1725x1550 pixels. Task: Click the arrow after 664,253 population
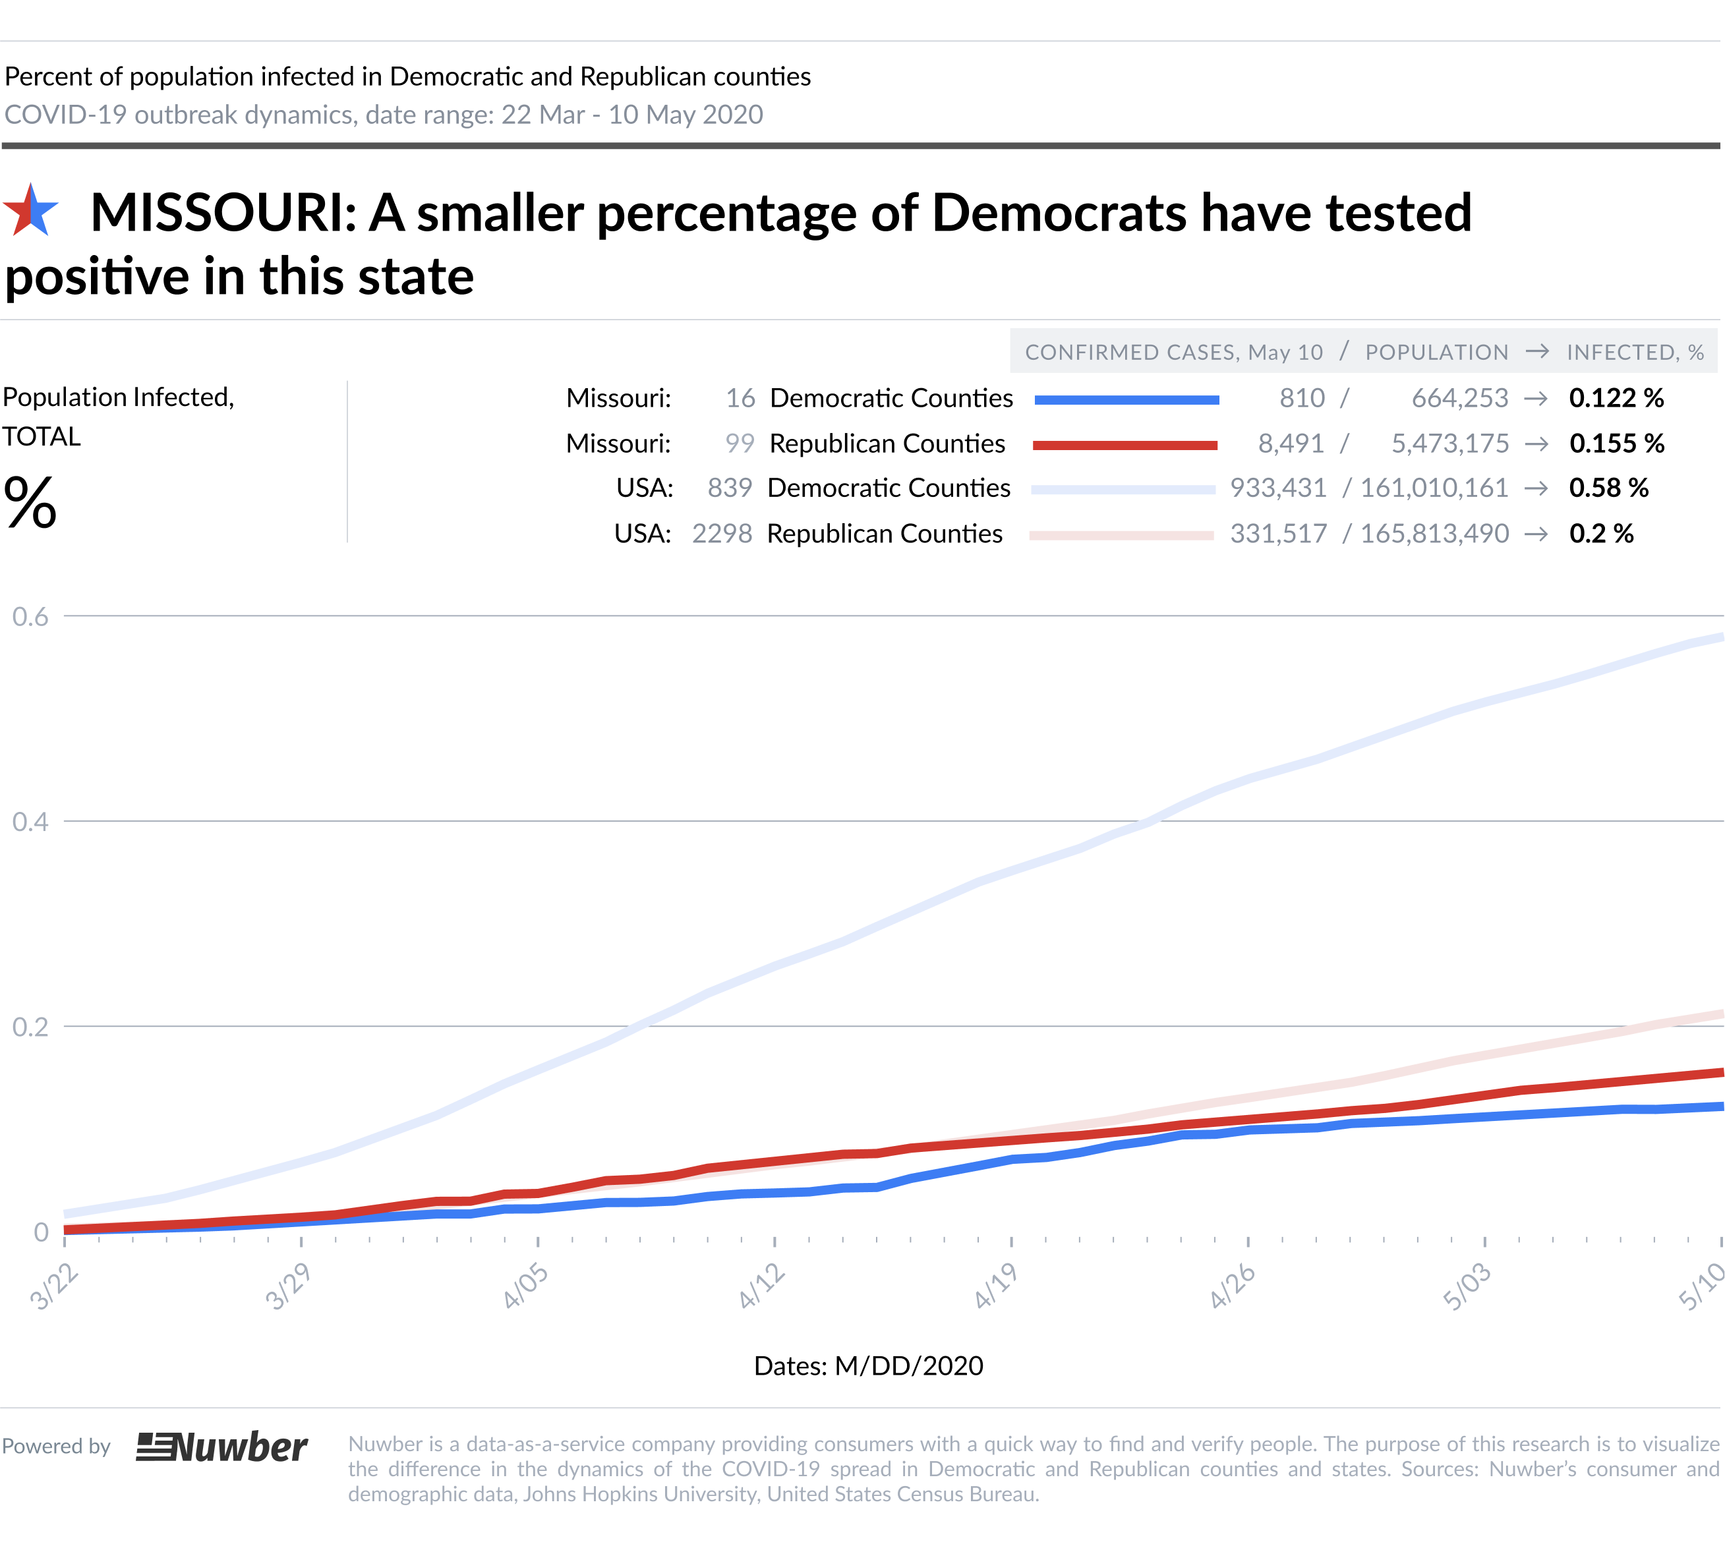1536,399
